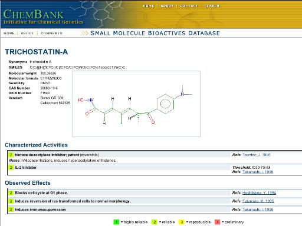Click the Induces reversion of ras transformed cells text
Screen dimensions: 302x226
tap(73, 201)
